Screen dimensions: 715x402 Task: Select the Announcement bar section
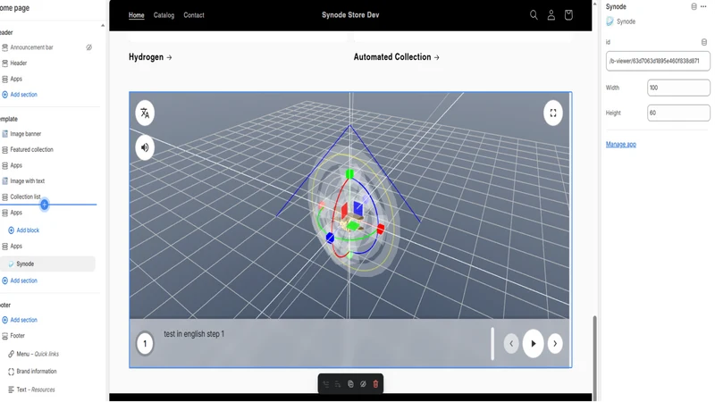click(x=31, y=47)
